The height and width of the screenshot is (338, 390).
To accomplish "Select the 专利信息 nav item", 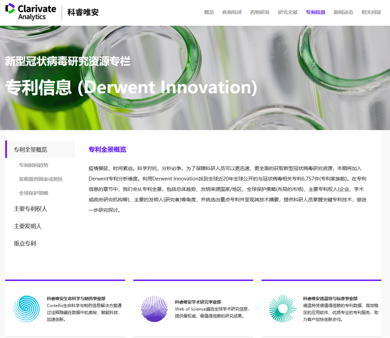I will tap(316, 12).
